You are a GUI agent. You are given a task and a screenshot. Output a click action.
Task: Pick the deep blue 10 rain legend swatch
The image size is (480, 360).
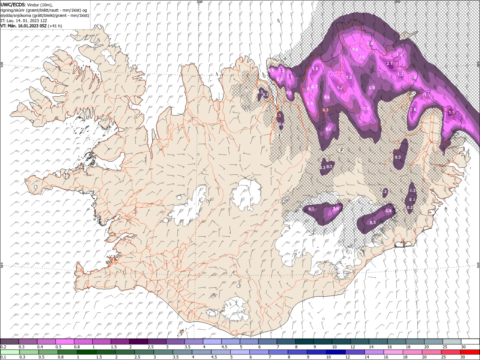pyautogui.click(x=336, y=352)
